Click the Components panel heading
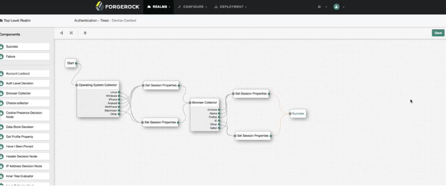 (x=10, y=34)
